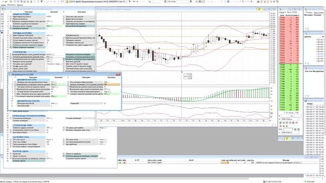
Task: Toggle green ON value of Выводить метку позиции
Action: [54, 26]
